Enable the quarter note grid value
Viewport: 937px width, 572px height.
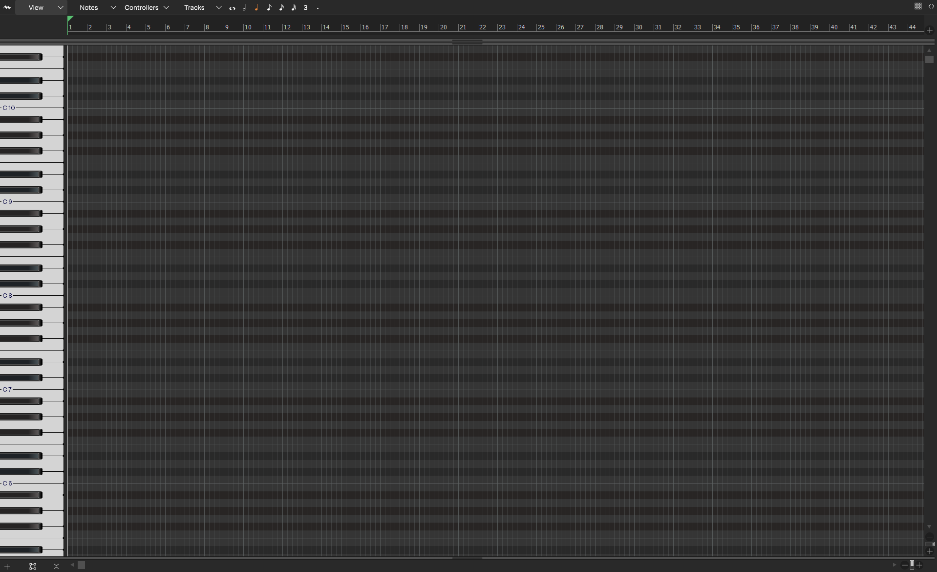coord(257,7)
